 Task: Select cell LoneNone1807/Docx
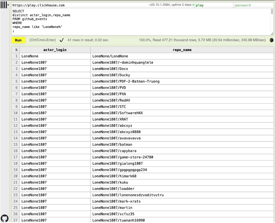click(x=182, y=69)
